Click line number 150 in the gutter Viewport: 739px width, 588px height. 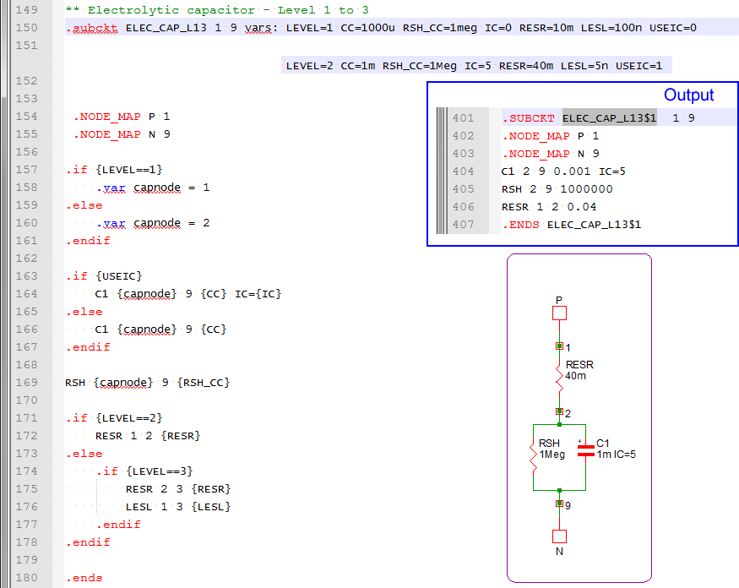coord(27,28)
